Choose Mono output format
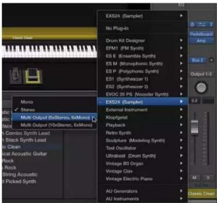The height and width of the screenshot is (203, 217). 55,102
